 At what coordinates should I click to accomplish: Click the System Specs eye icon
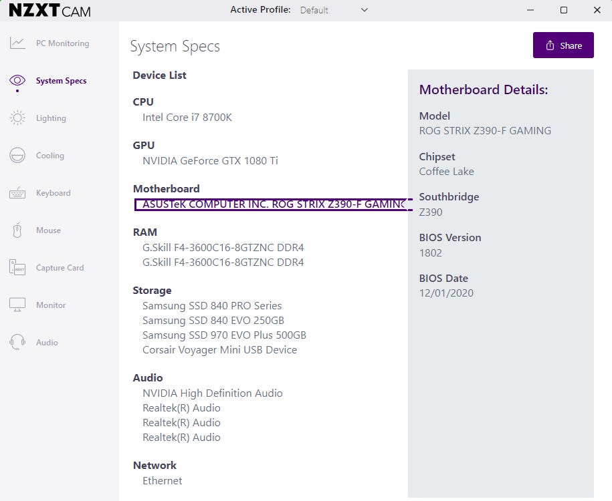[x=17, y=81]
